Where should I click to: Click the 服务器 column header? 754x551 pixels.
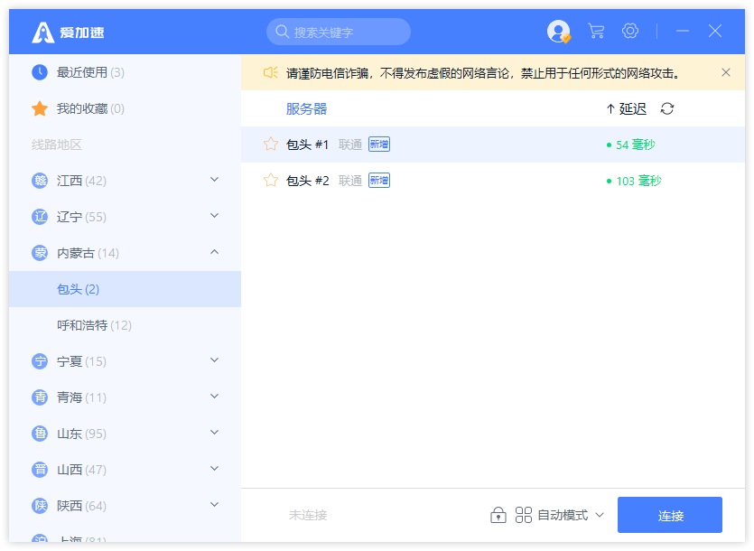point(306,108)
